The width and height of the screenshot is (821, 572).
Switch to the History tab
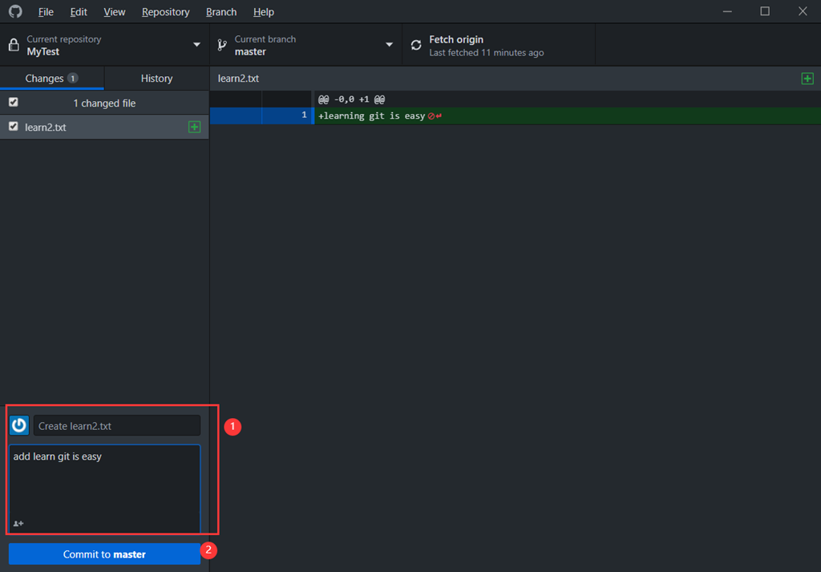(156, 79)
